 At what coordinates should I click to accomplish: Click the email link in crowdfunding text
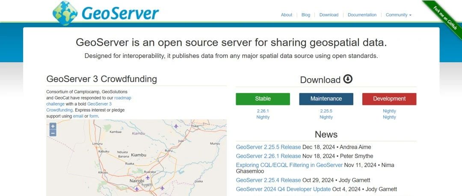(78, 116)
